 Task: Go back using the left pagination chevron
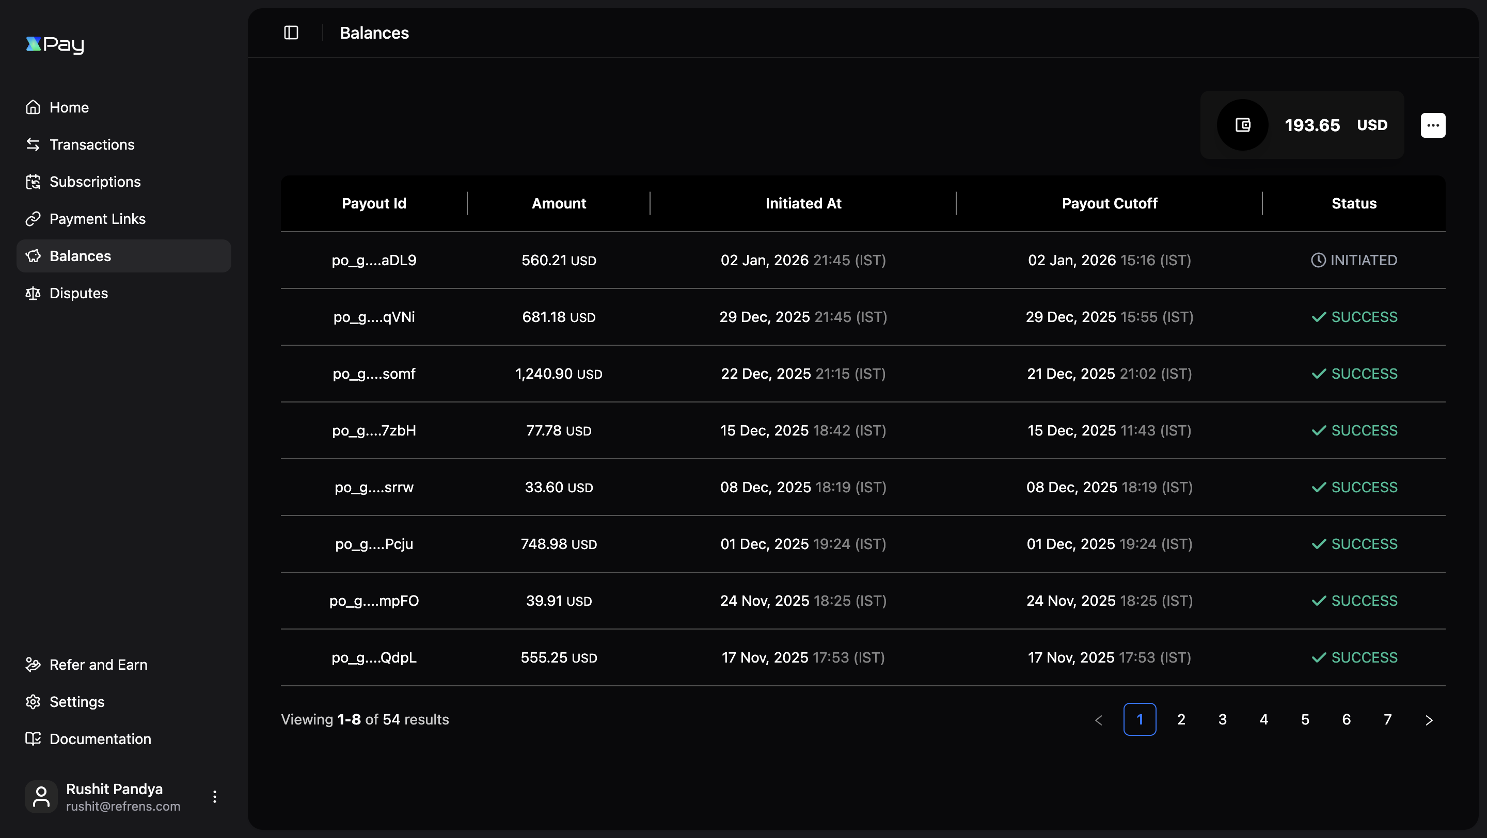click(1098, 720)
